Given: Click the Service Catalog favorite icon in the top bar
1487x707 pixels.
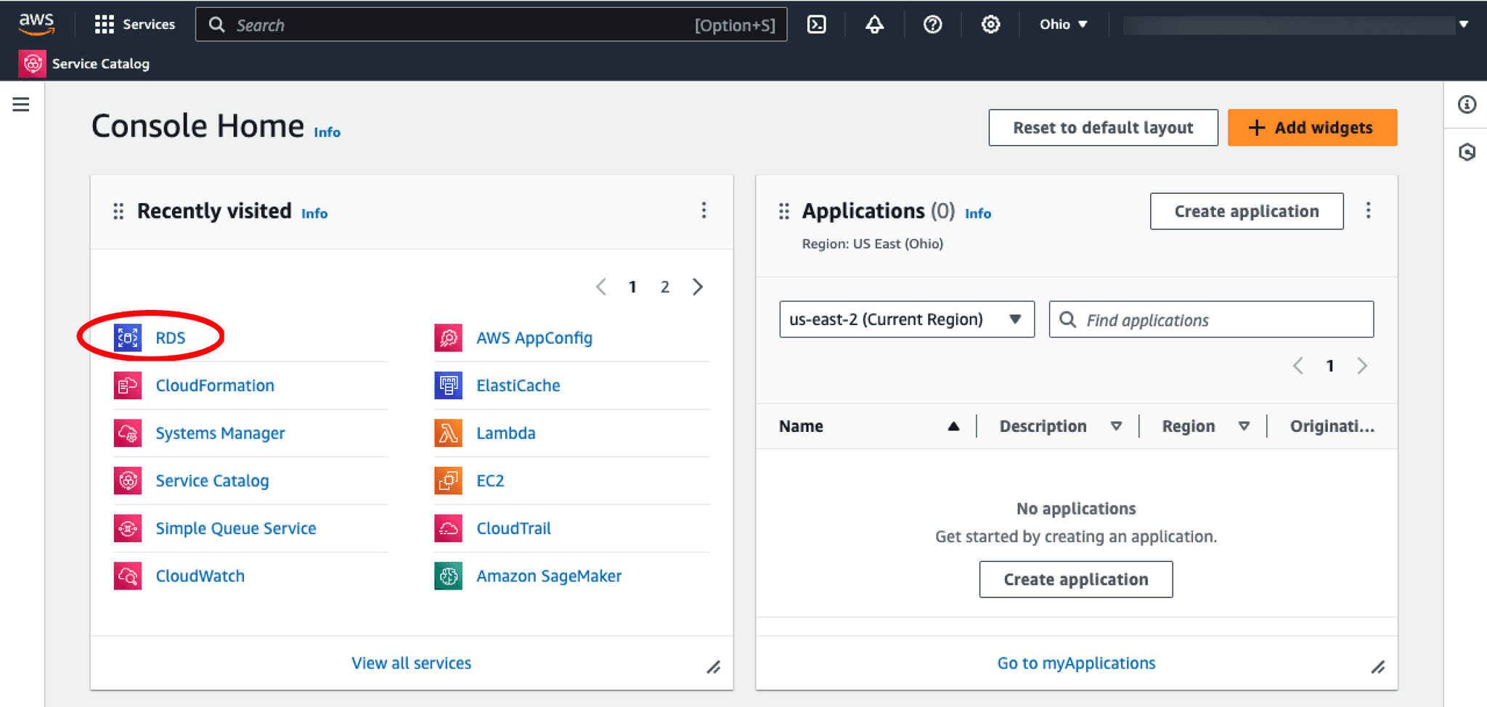Looking at the screenshot, I should pos(33,64).
